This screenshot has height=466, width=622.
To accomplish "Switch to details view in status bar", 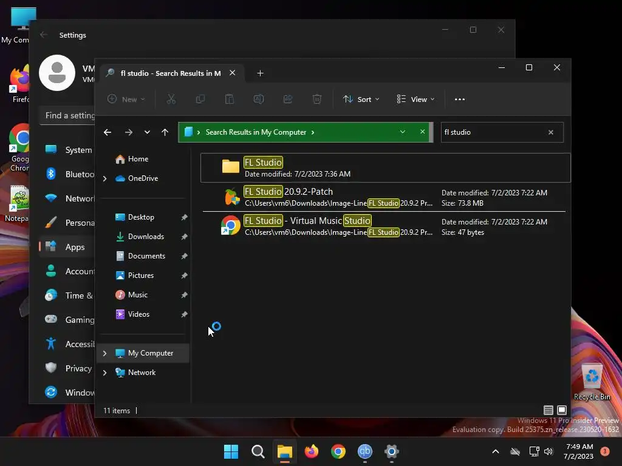I will coord(549,410).
